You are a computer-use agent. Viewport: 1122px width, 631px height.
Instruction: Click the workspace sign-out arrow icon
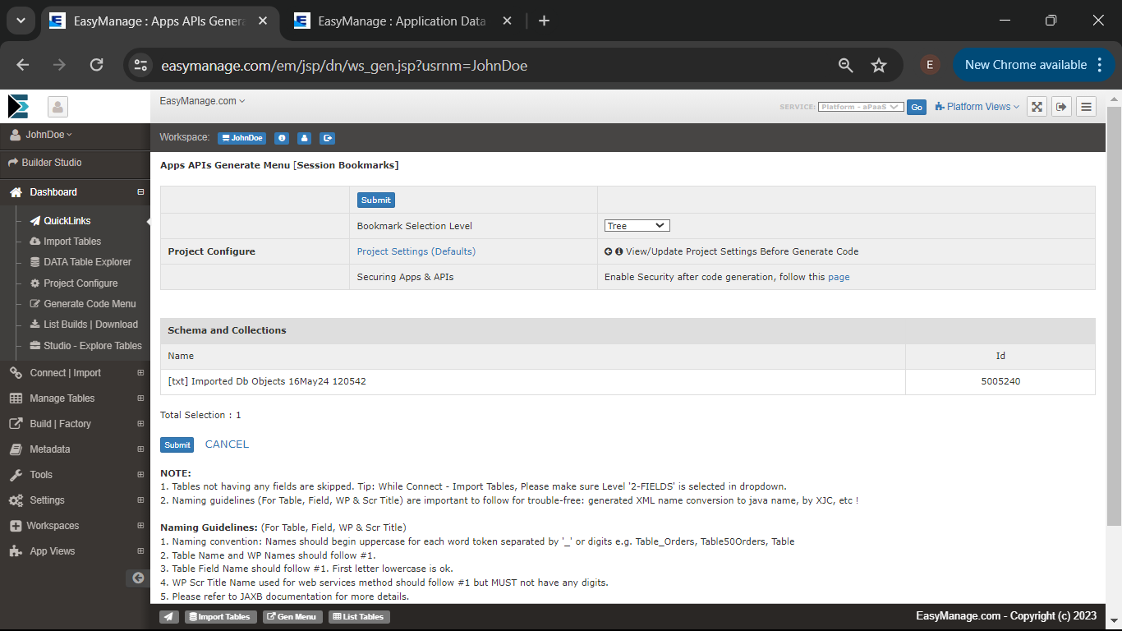coord(327,138)
